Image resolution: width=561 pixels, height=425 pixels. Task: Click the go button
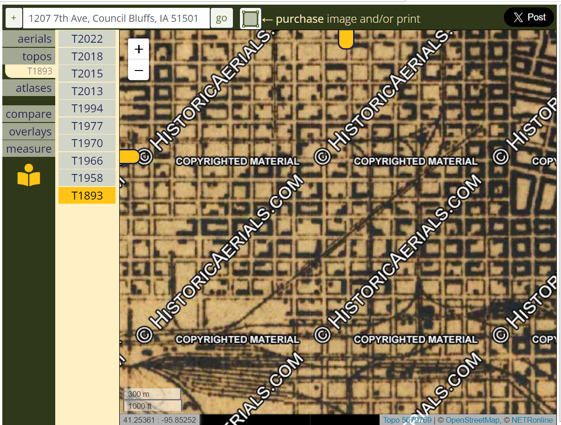pos(222,18)
